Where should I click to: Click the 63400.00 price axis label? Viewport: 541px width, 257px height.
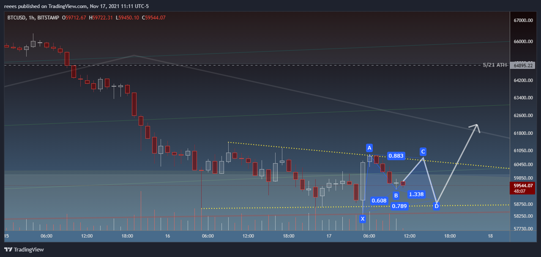(x=523, y=98)
